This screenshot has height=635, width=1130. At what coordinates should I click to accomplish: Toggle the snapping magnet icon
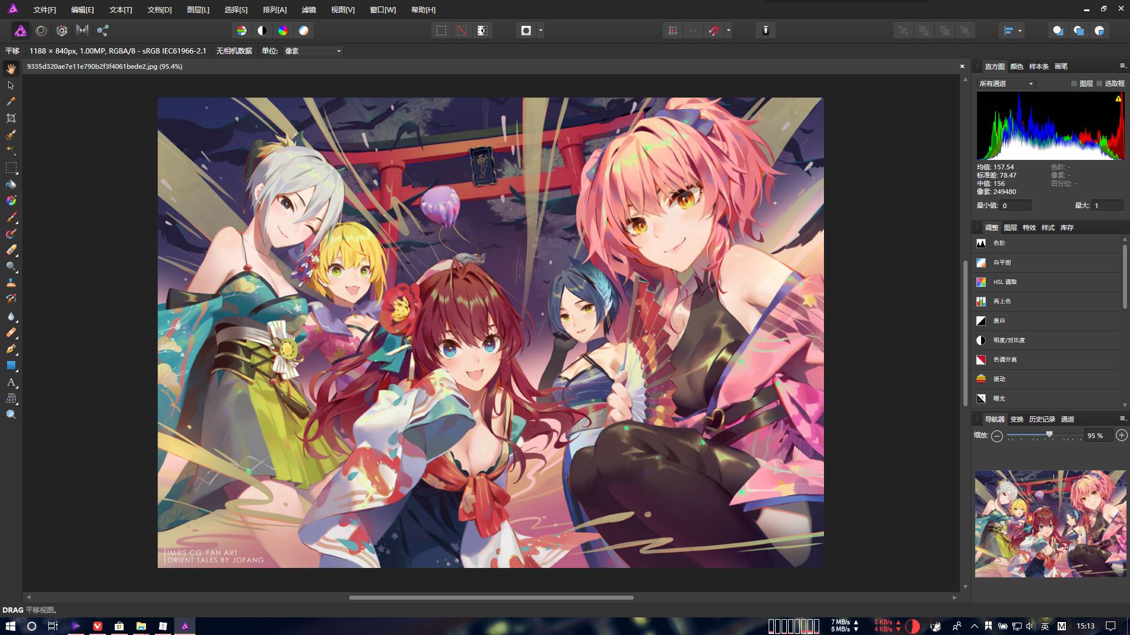point(714,31)
